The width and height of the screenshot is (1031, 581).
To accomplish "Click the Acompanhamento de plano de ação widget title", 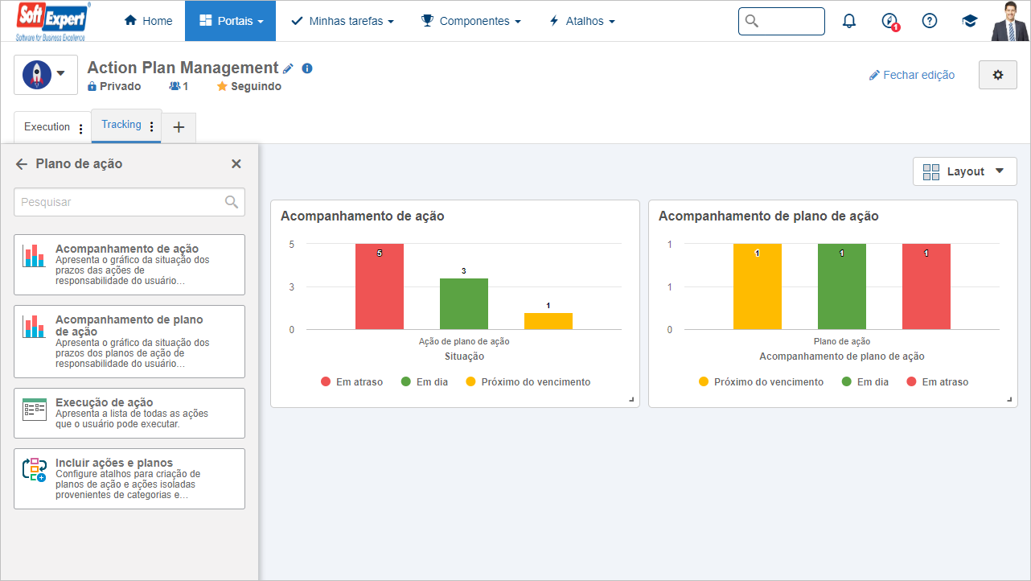I will [x=769, y=216].
